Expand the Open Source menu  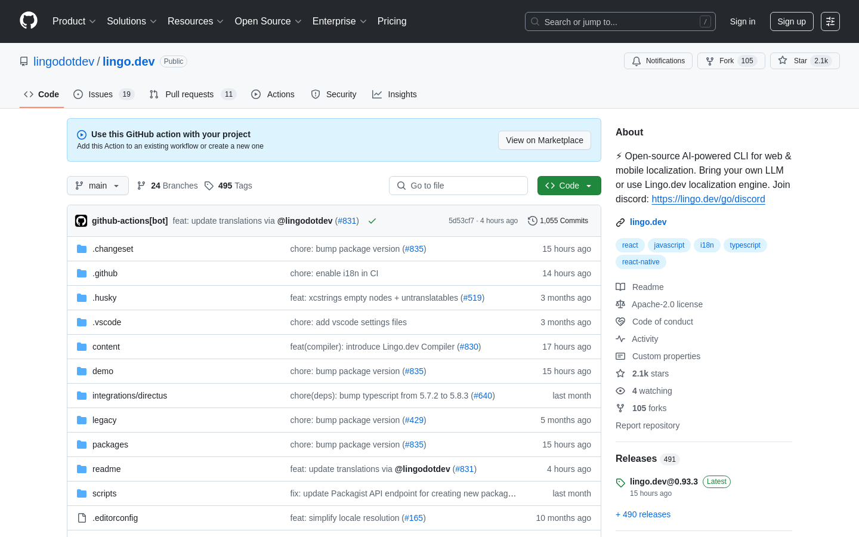(268, 21)
